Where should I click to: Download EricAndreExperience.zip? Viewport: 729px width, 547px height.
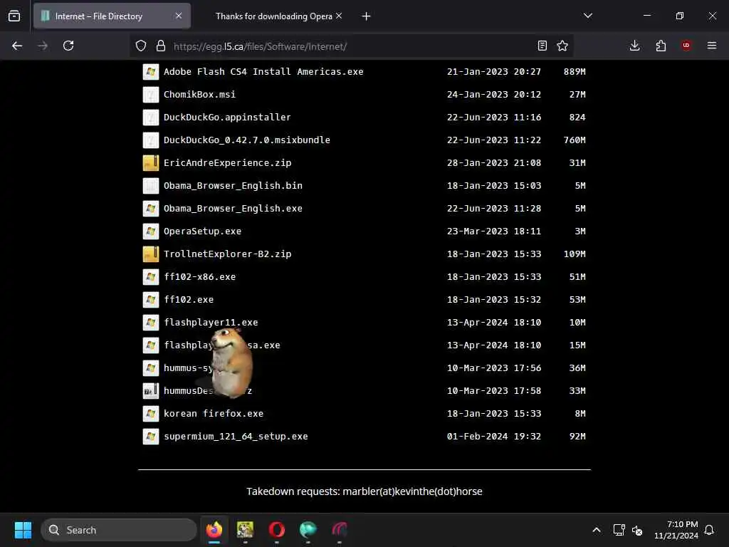coord(227,163)
